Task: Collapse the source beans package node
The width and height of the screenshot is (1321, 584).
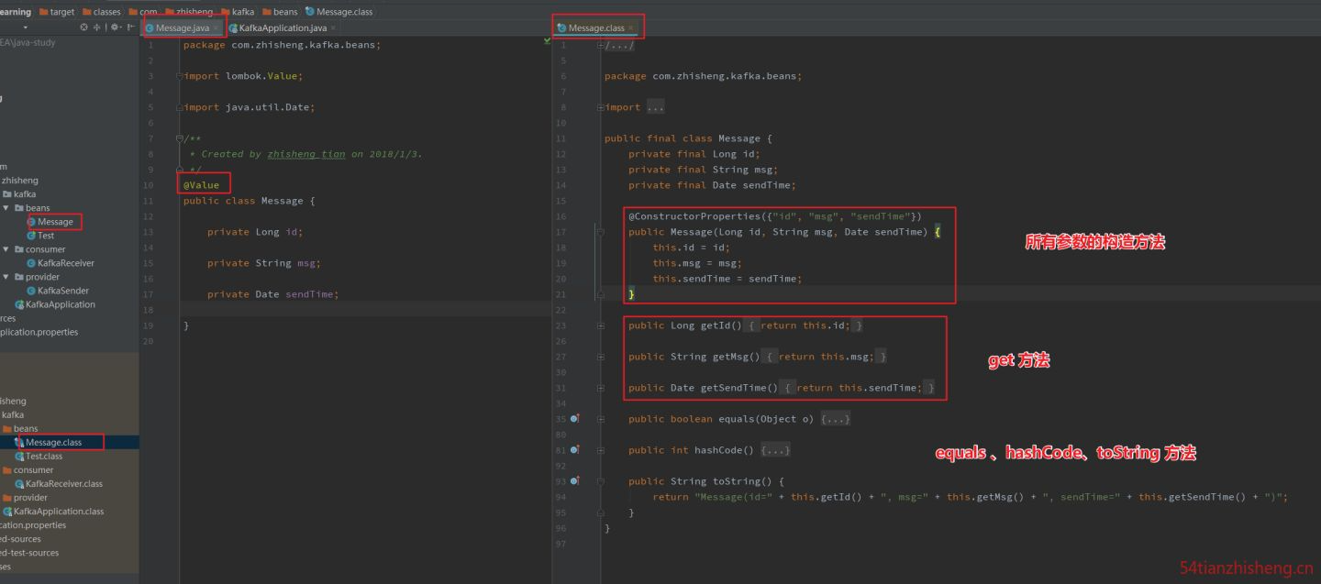Action: [x=6, y=208]
